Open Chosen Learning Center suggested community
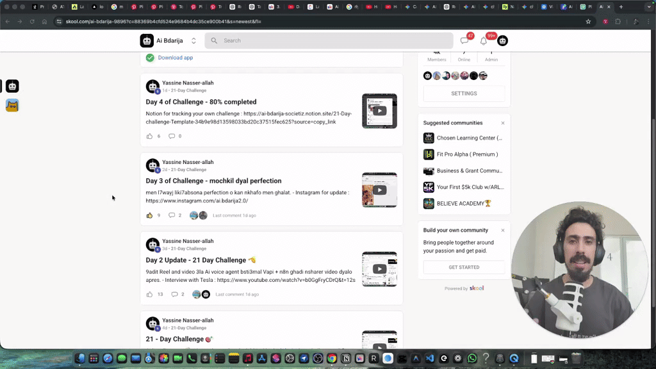This screenshot has width=656, height=369. click(x=464, y=138)
